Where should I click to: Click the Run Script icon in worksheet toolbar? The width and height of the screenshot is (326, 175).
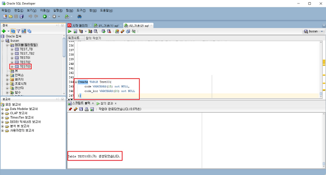[x=75, y=31]
